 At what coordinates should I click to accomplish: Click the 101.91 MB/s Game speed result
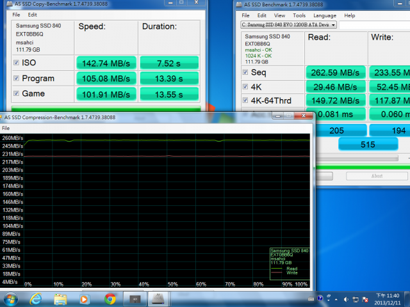coord(106,94)
